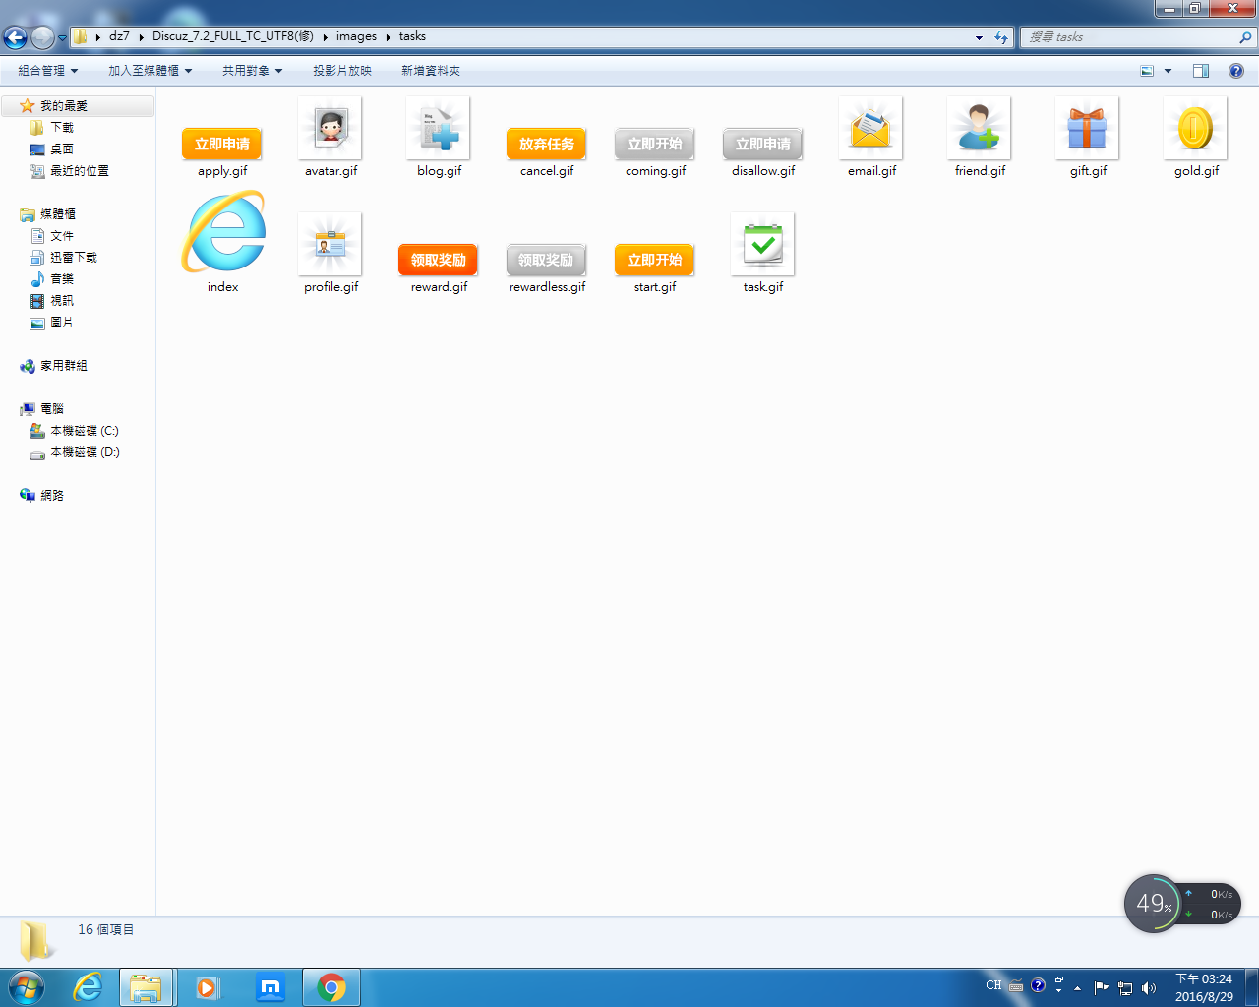The height and width of the screenshot is (1007, 1259).
Task: Select the profile.gif file icon
Action: point(330,244)
